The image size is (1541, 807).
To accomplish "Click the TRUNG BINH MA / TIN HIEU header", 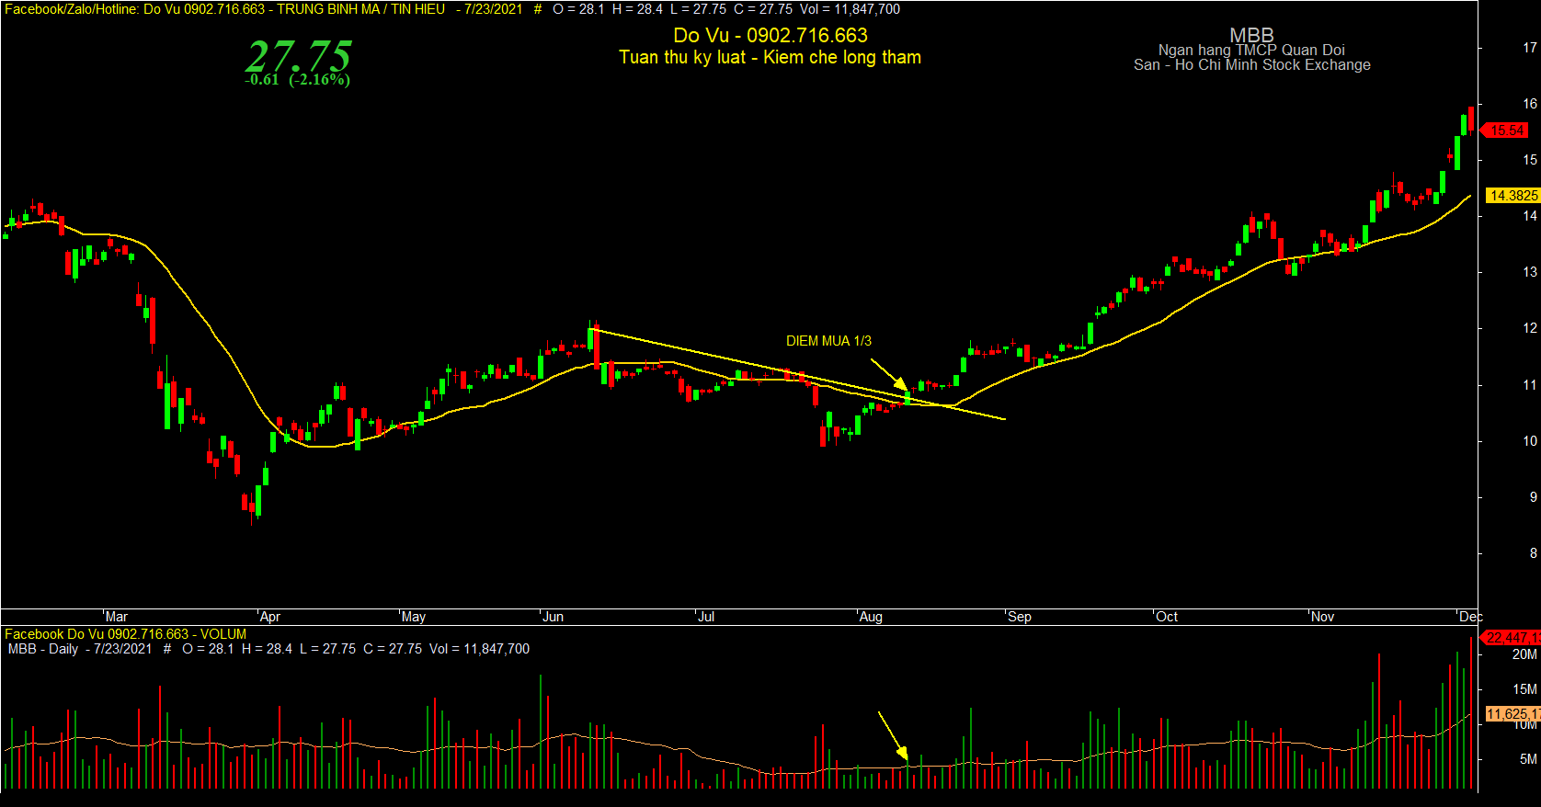I will 360,9.
